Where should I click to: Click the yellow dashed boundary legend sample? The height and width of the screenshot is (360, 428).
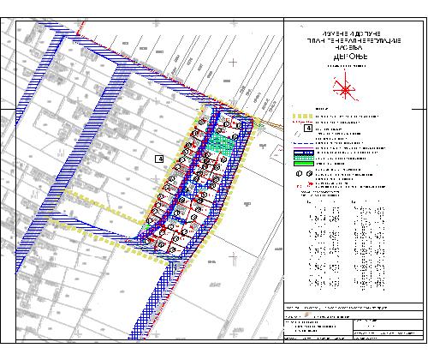coord(303,117)
